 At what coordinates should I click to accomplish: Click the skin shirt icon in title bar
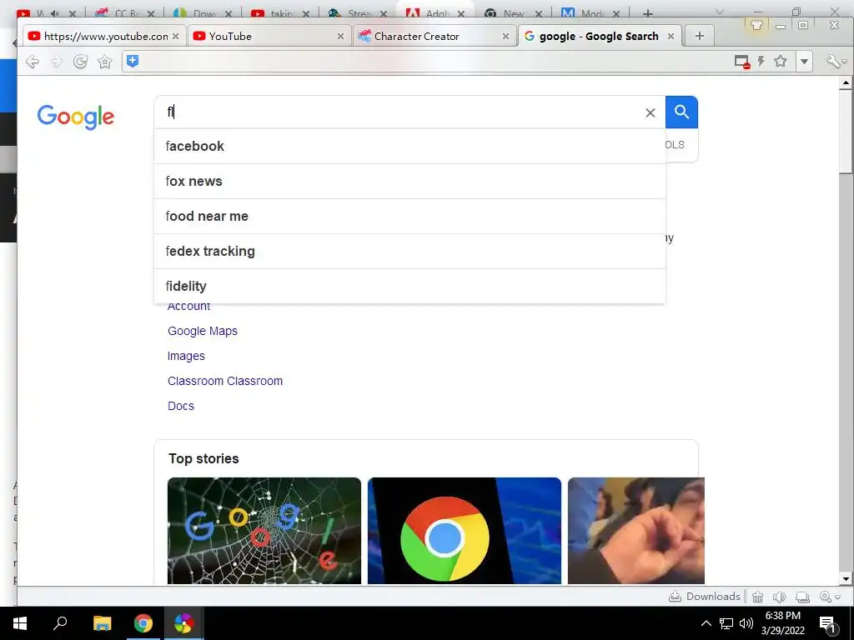[x=756, y=24]
